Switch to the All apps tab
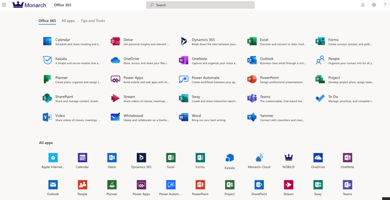 [x=68, y=21]
